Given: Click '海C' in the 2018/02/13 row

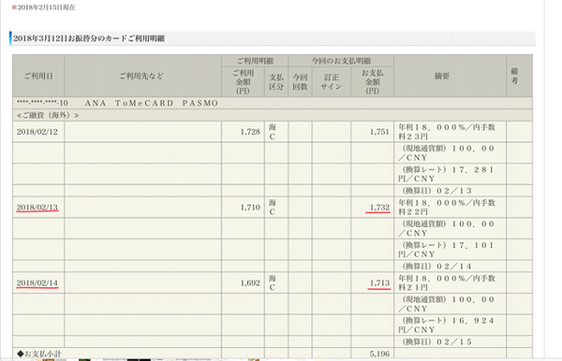Looking at the screenshot, I should click(273, 208).
